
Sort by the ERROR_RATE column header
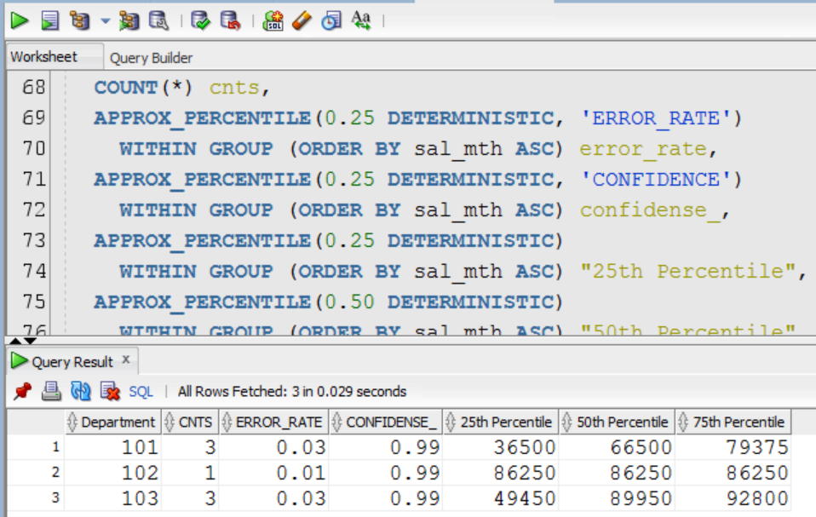(x=273, y=422)
